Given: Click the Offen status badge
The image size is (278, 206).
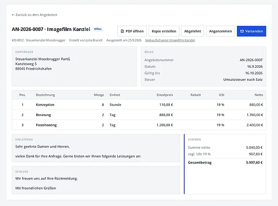Looking at the screenshot, I should [97, 29].
